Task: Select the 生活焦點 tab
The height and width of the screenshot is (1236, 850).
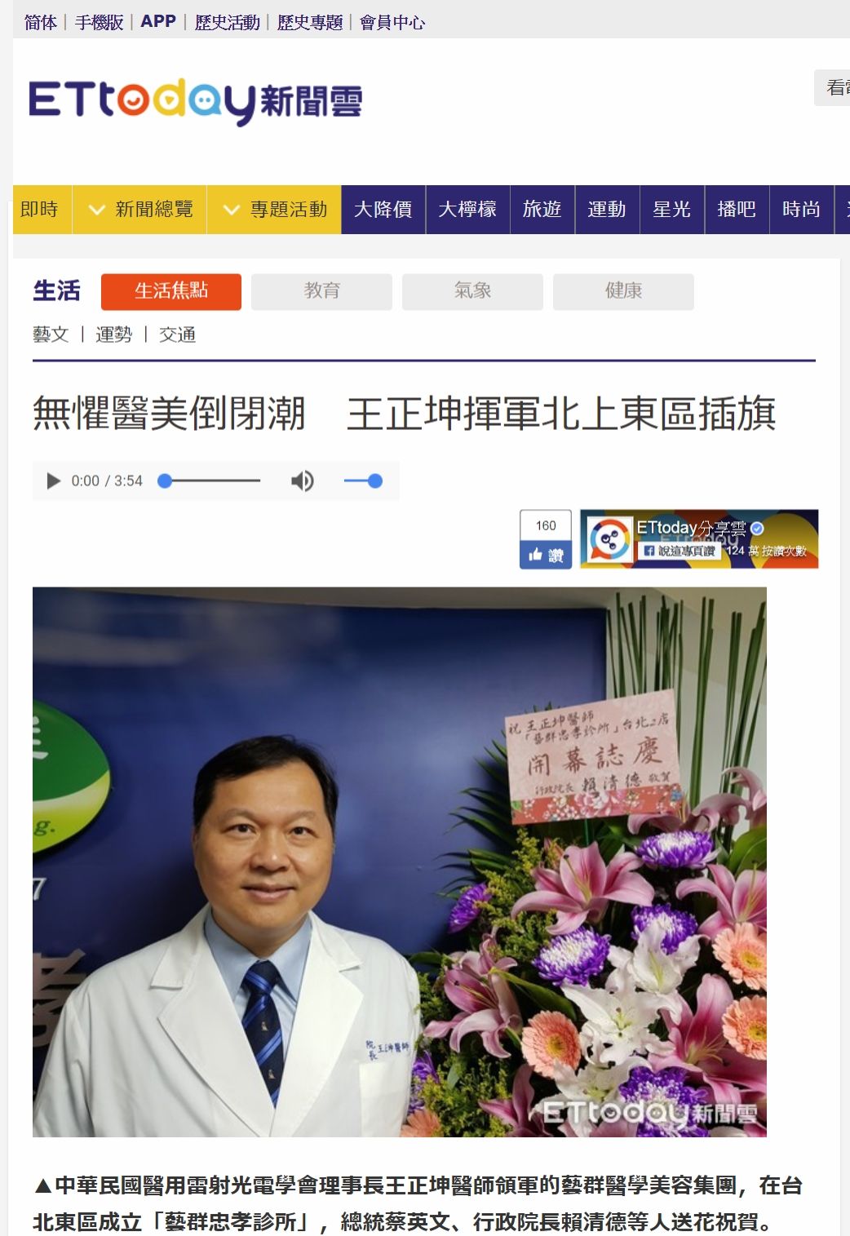Action: click(x=171, y=291)
